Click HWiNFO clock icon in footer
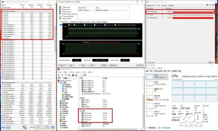Screen dimensions: 218x131 point(37,127)
